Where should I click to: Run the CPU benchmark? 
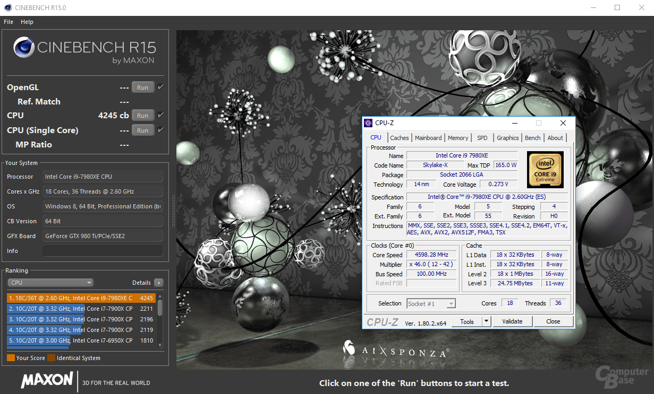coord(143,115)
